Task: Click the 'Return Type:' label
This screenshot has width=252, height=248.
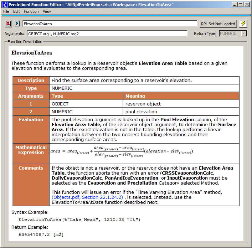Action: (205, 33)
